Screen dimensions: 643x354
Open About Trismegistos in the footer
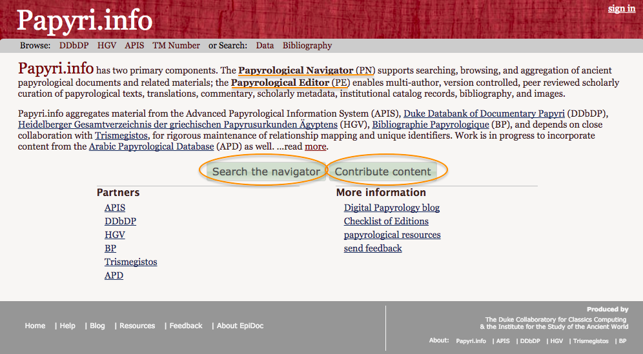591,341
